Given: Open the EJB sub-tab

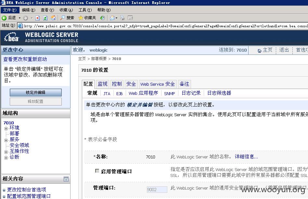Looking at the screenshot, I should [x=120, y=93].
